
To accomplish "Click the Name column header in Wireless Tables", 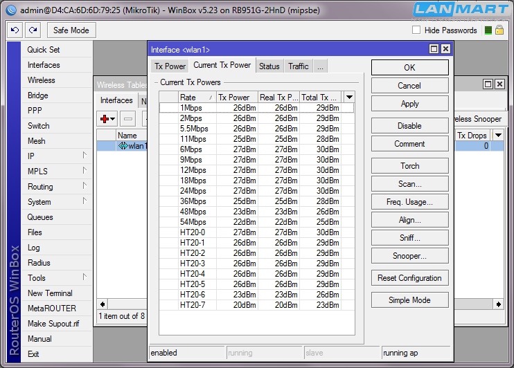I will coord(131,135).
